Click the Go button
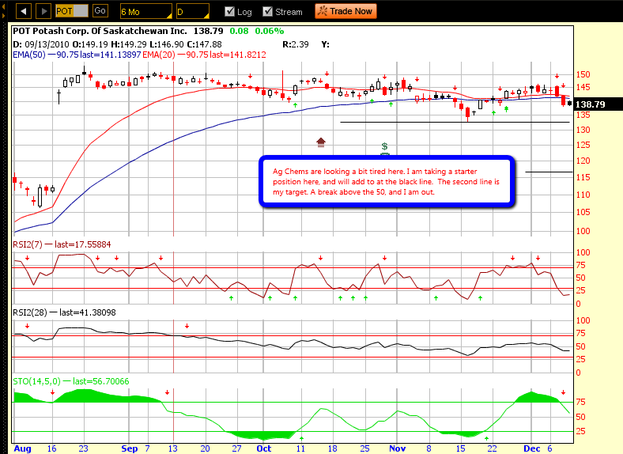Image resolution: width=623 pixels, height=454 pixels. pyautogui.click(x=100, y=11)
